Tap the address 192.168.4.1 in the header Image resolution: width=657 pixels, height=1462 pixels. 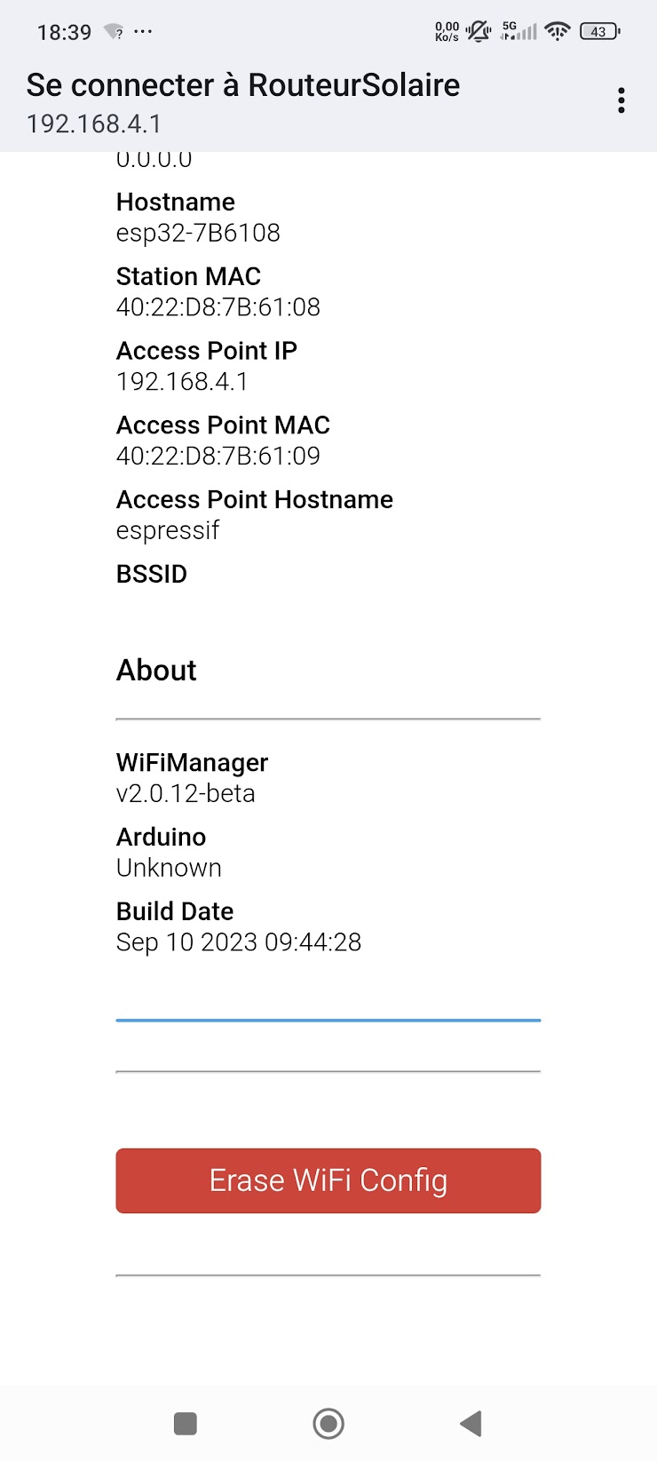point(94,123)
